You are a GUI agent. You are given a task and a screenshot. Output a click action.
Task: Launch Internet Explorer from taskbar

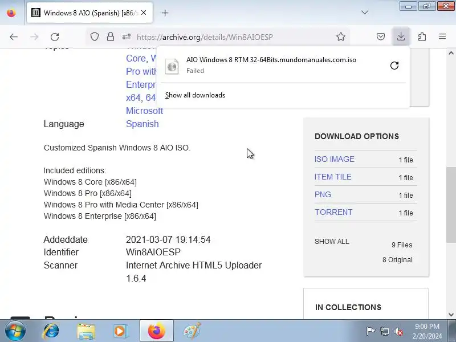click(51, 331)
